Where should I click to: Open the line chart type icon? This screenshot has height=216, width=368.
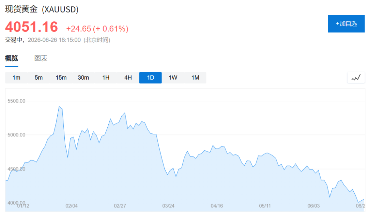[356, 78]
